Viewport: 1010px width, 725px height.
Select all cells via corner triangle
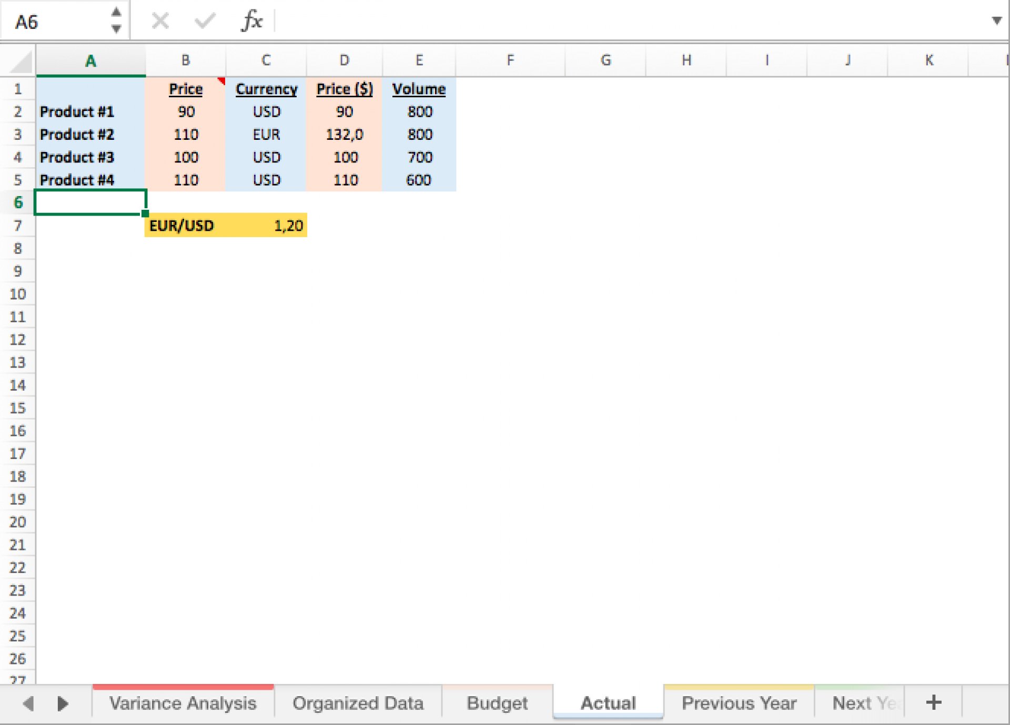pos(20,62)
